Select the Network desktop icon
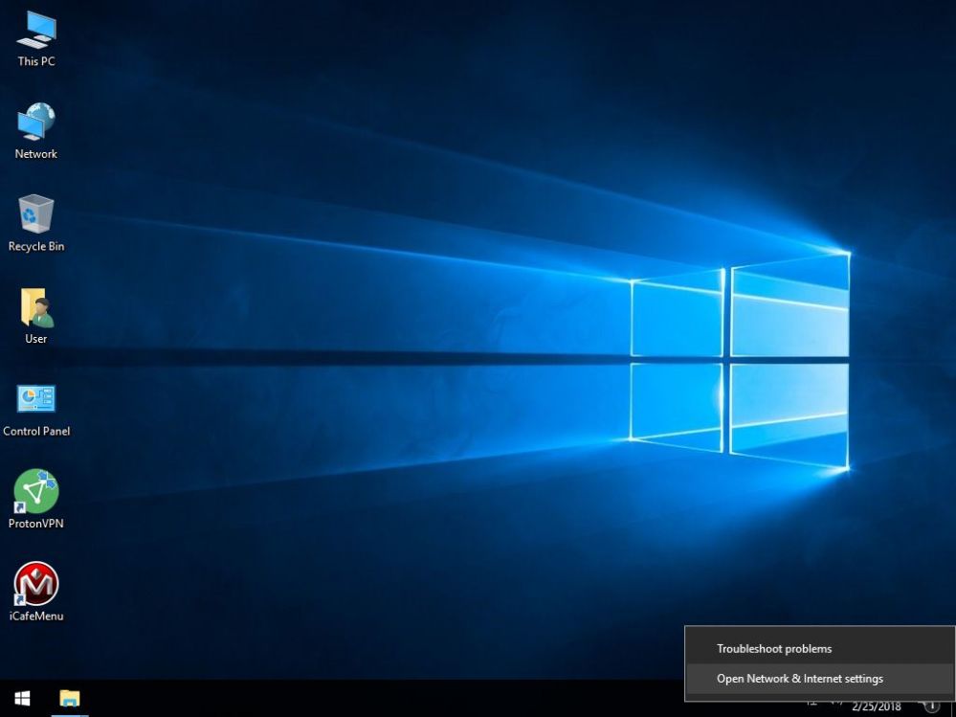This screenshot has width=956, height=717. click(x=35, y=123)
